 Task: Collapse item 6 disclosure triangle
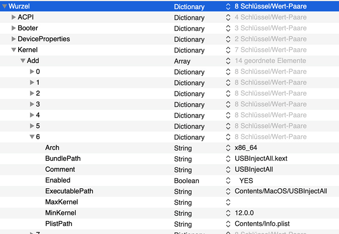32,137
